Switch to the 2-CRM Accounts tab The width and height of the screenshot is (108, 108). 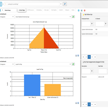coord(30,10)
